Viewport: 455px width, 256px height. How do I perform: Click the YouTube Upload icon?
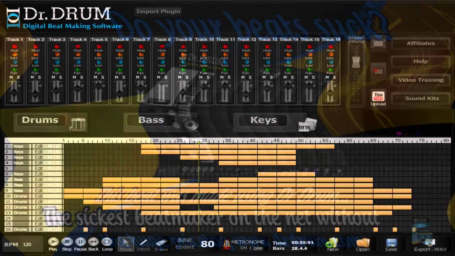tap(378, 97)
